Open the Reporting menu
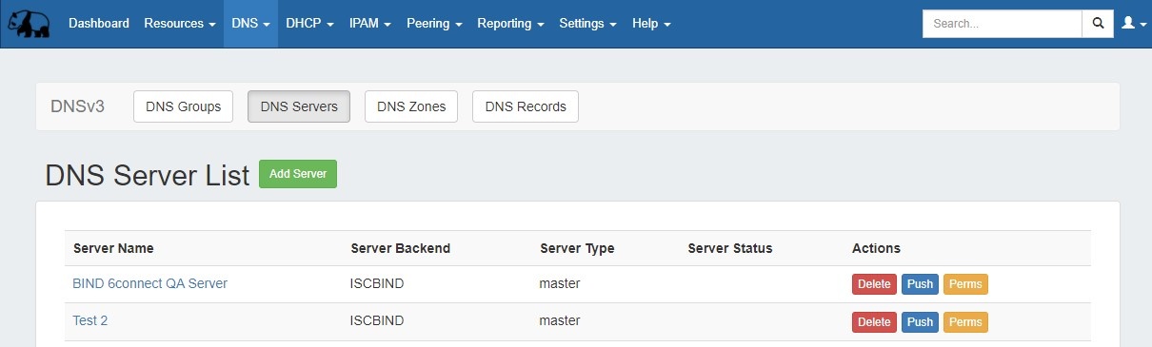This screenshot has height=347, width=1152. 510,24
